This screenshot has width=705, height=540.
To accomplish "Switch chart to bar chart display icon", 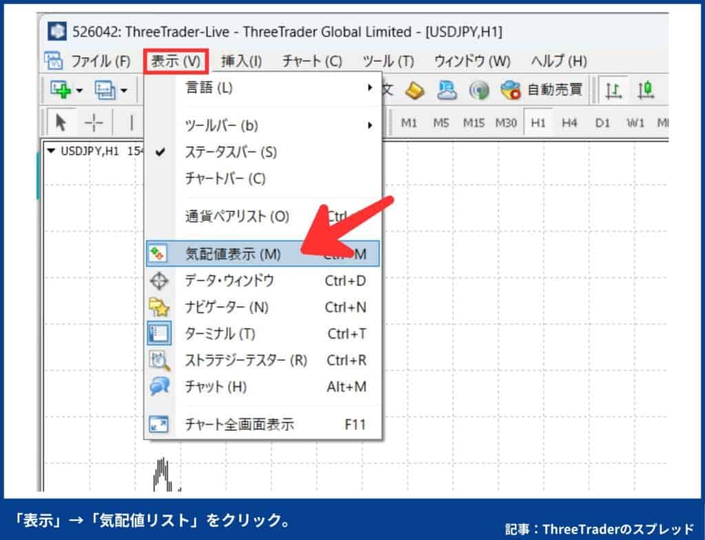I will [615, 90].
